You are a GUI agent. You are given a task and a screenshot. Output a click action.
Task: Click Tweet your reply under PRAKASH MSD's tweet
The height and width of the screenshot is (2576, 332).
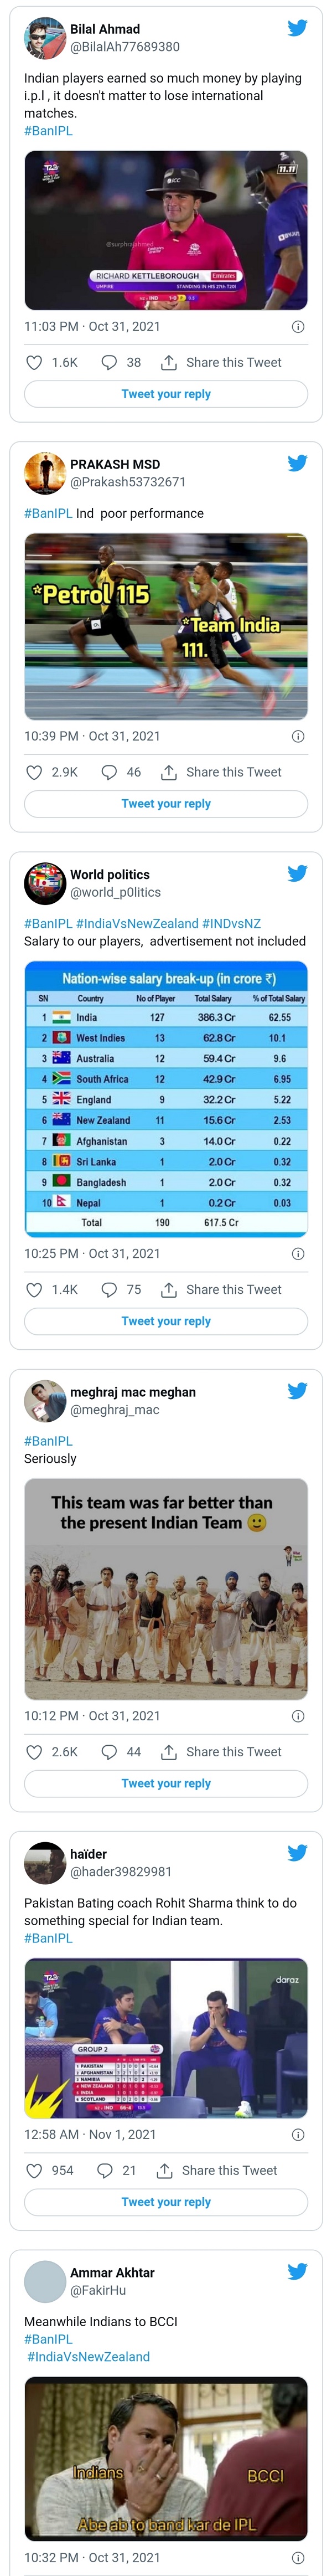[166, 803]
